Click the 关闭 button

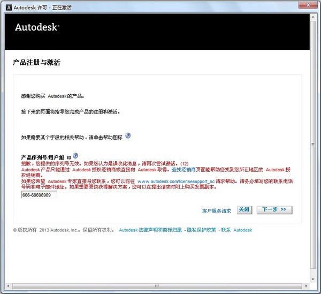pyautogui.click(x=244, y=210)
